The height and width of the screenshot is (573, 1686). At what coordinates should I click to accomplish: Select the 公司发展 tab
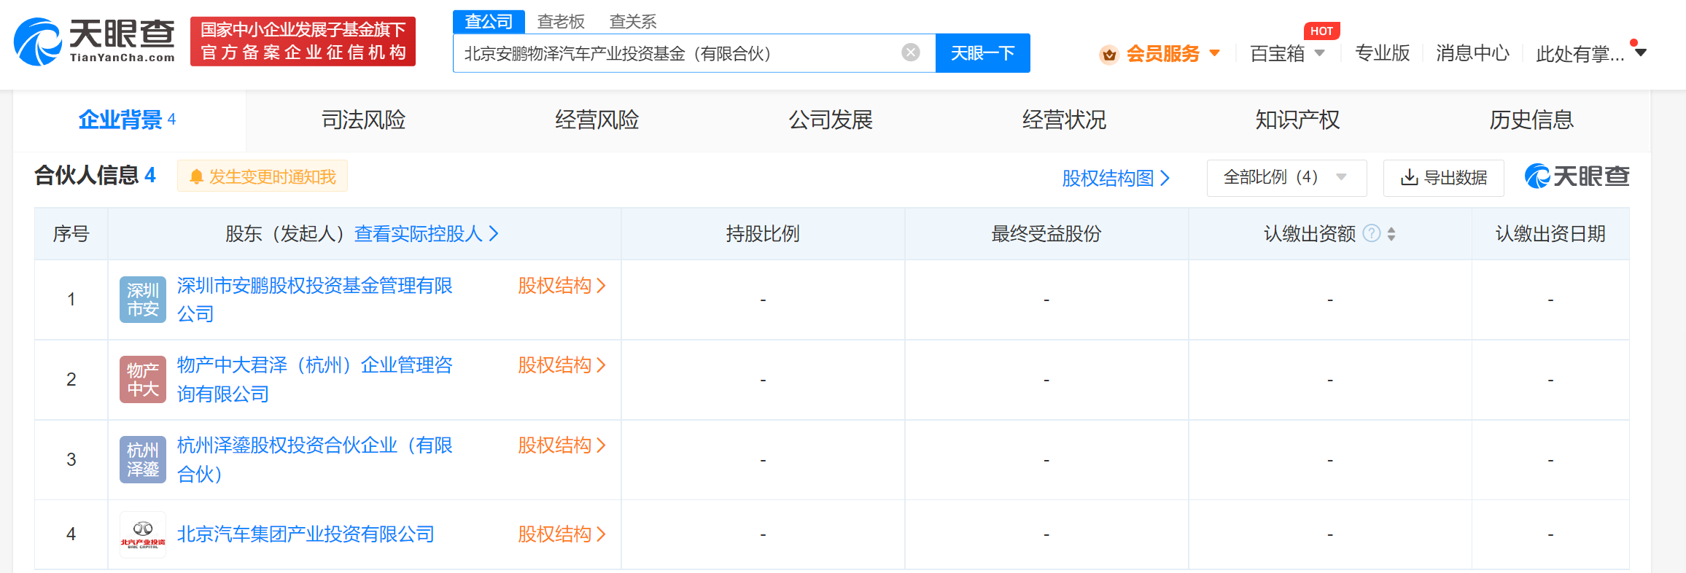(x=831, y=120)
